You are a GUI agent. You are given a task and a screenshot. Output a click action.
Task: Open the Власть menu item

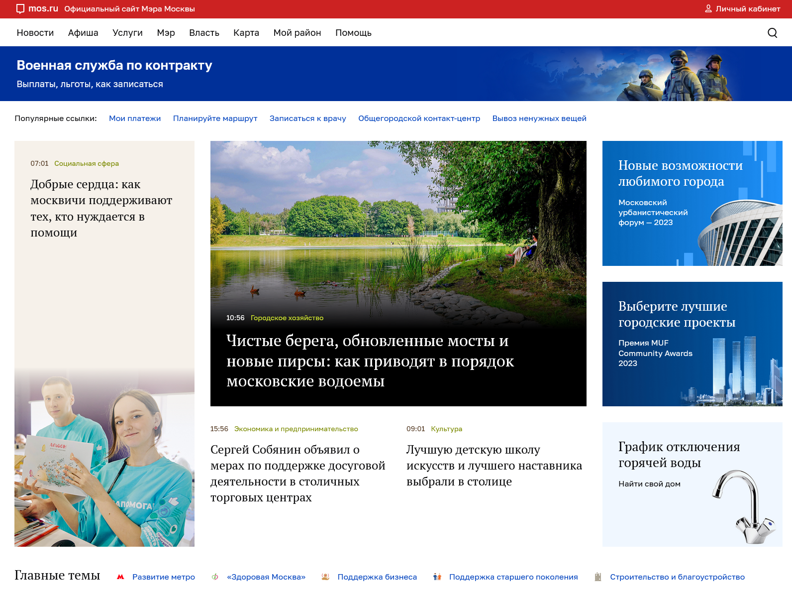(204, 33)
